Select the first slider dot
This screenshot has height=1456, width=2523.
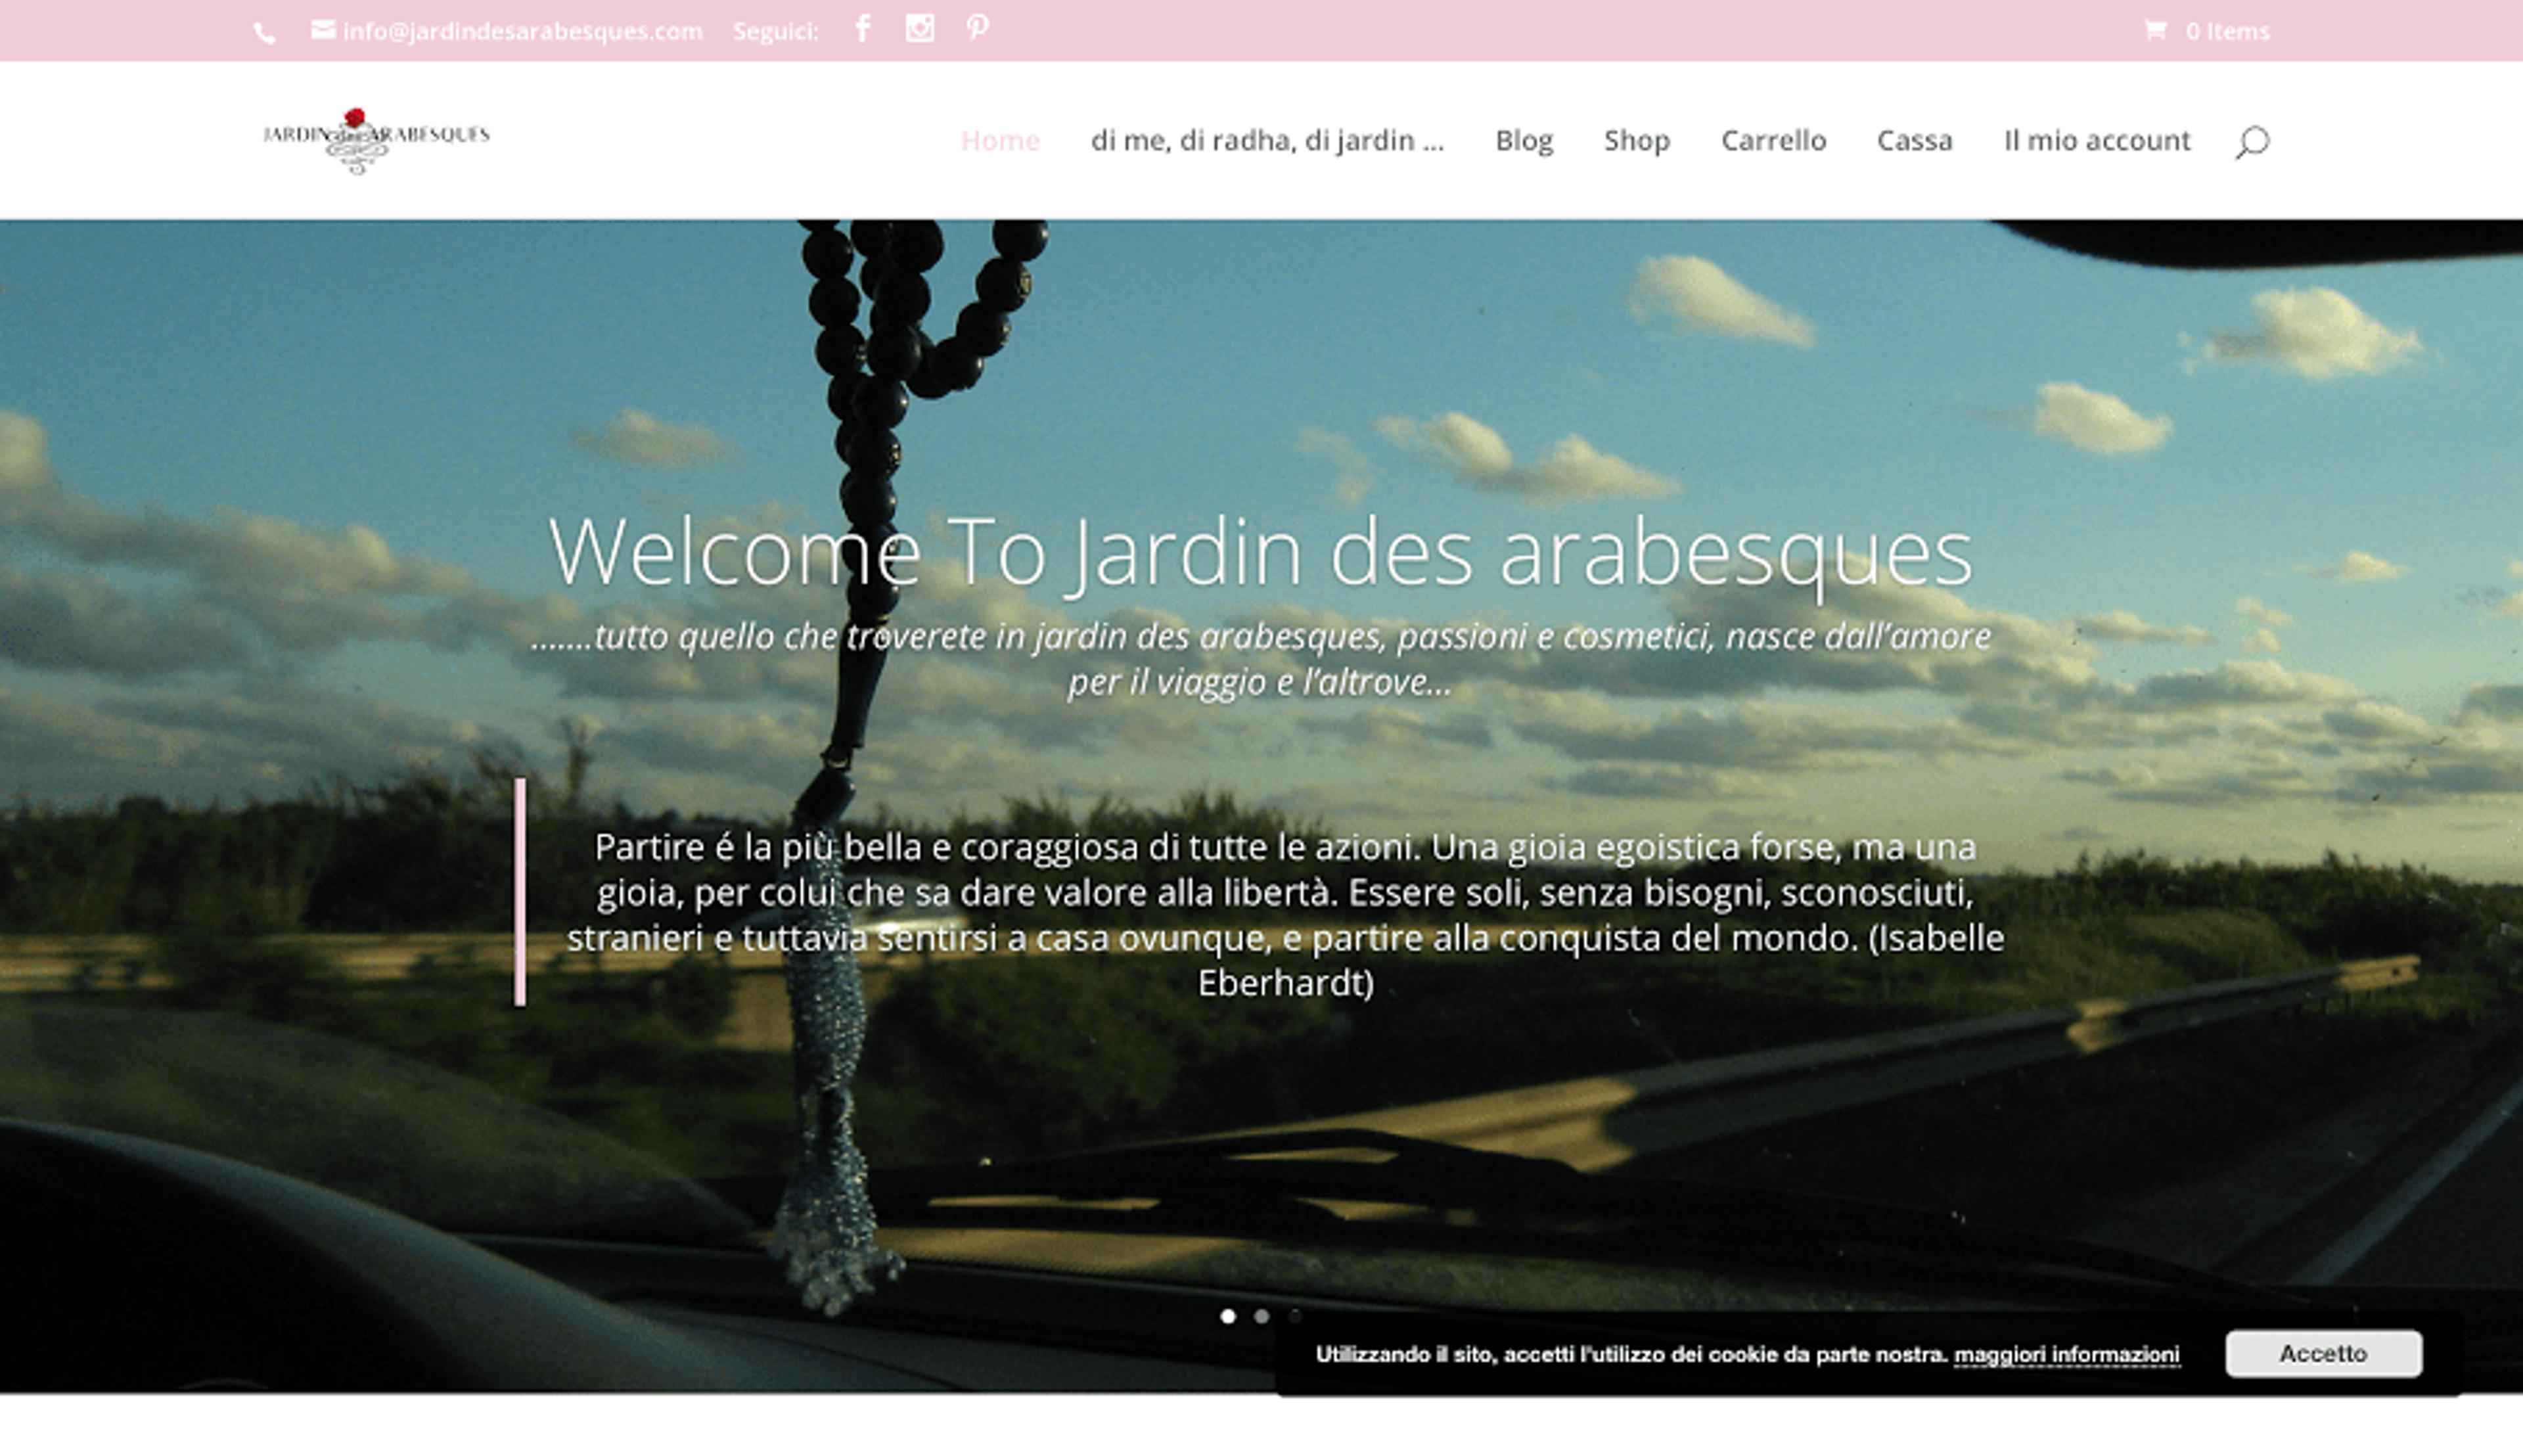(x=1228, y=1316)
